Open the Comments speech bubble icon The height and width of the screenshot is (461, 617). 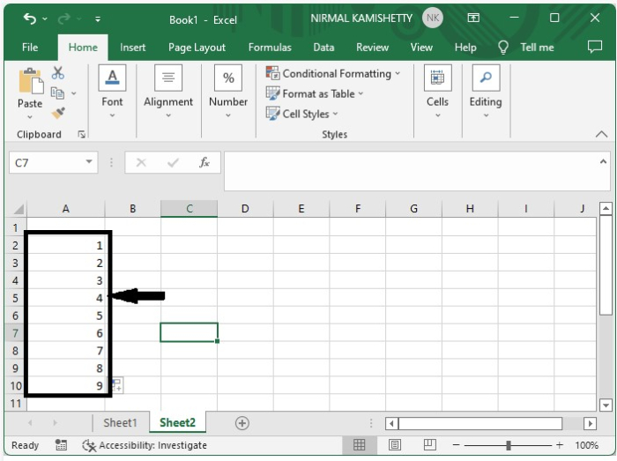pos(595,47)
